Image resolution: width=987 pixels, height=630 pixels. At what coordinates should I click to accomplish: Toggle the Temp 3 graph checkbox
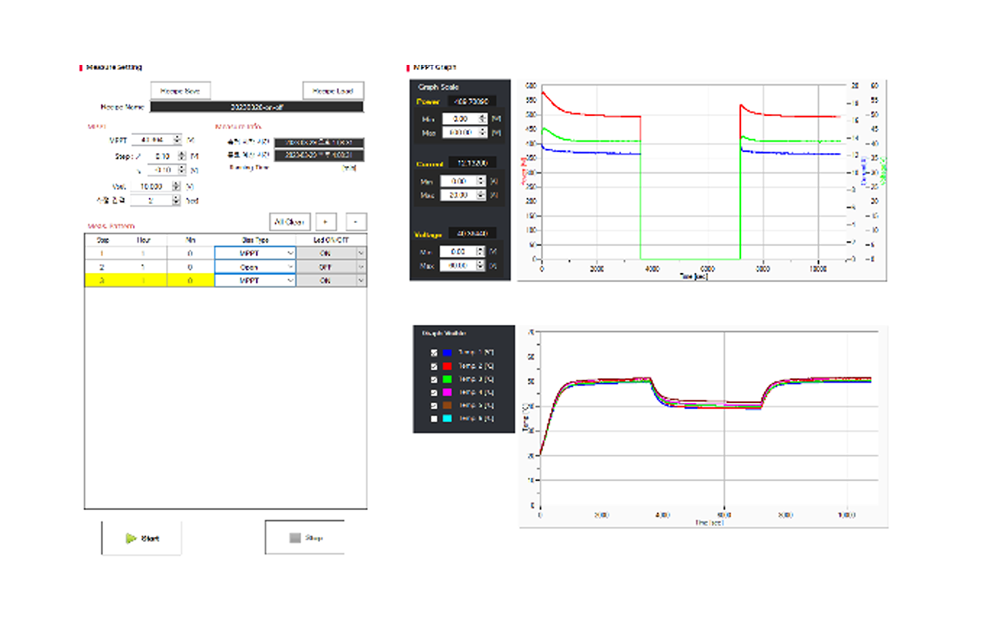coord(434,379)
